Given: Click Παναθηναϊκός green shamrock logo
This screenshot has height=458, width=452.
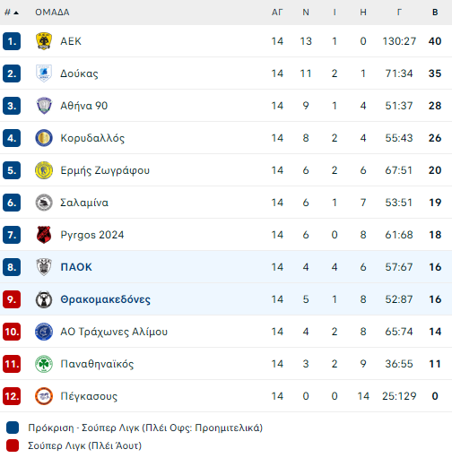Looking at the screenshot, I should (44, 364).
